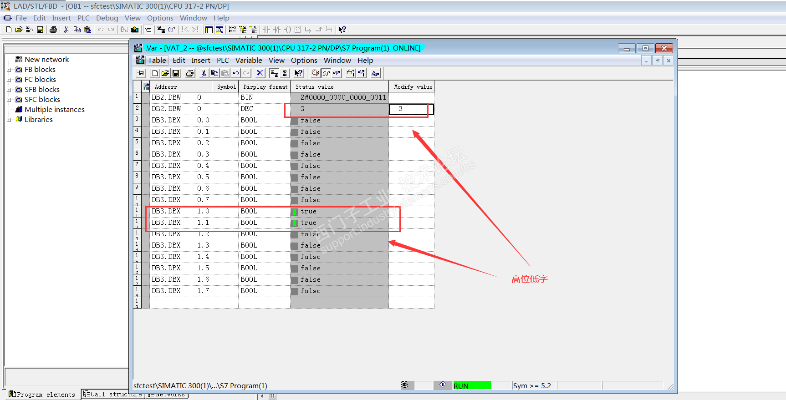Screen dimensions: 786x400
Task: Expand the FB blocks tree node
Action: pos(9,70)
